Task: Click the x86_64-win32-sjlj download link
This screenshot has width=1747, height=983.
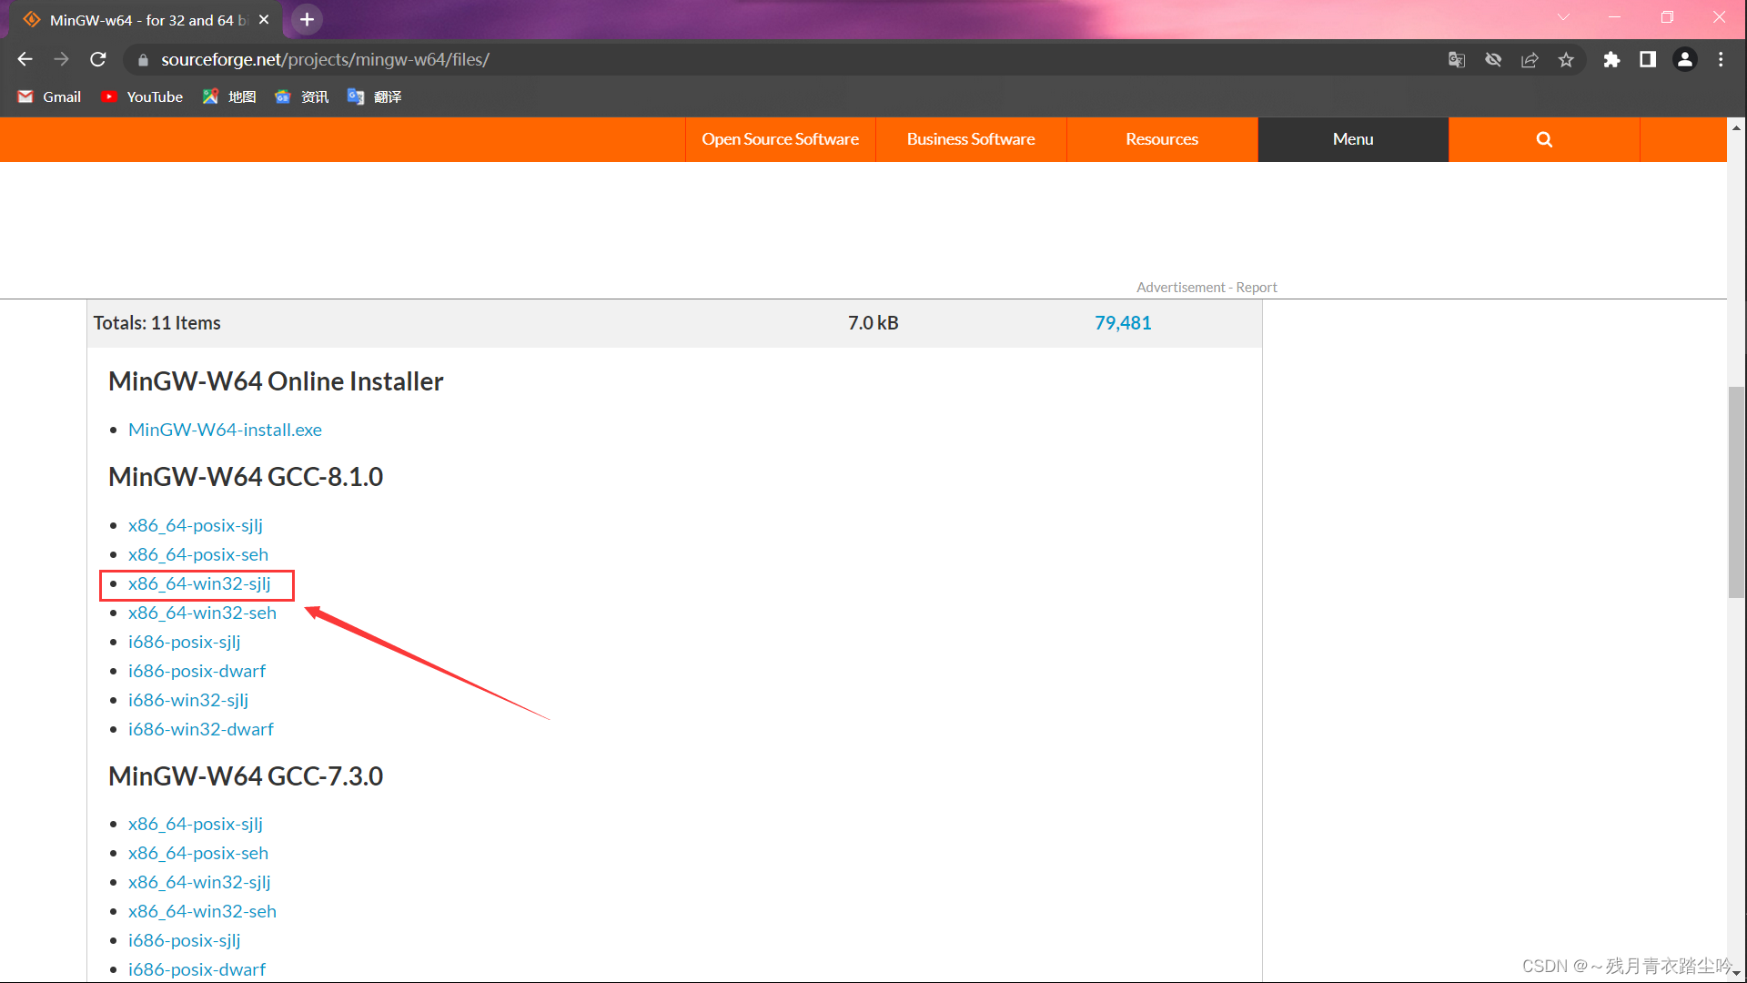Action: [x=200, y=583]
